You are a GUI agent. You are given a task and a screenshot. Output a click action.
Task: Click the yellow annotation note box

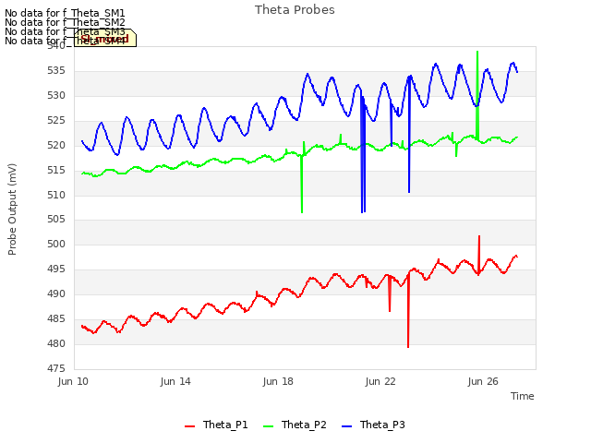coord(105,38)
